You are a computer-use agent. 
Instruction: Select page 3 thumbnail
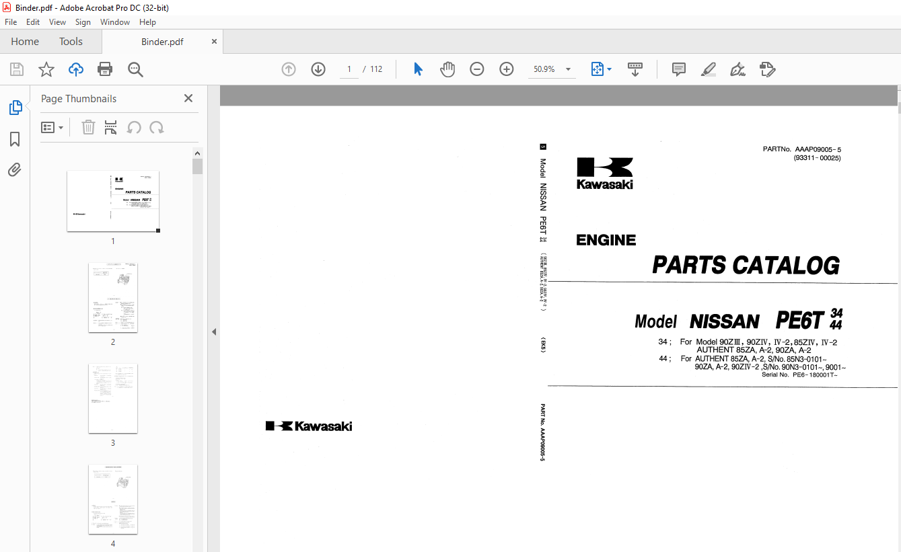click(x=113, y=398)
